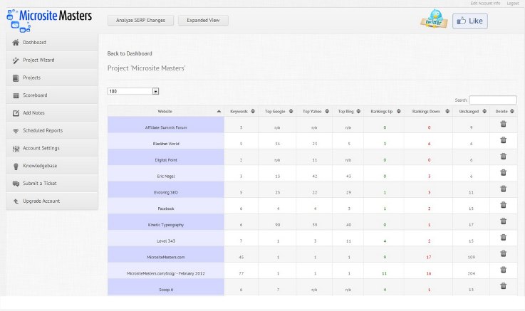This screenshot has width=525, height=311.
Task: Click Edit Account Info link
Action: (485, 4)
